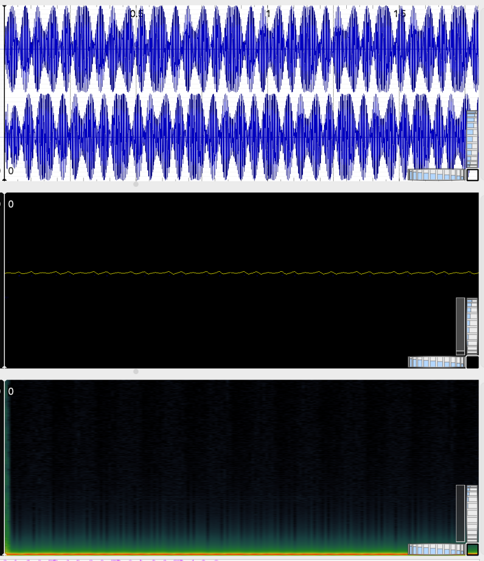The height and width of the screenshot is (561, 484).
Task: Click the spectrogram pane's dark vertical level slider
Action: (460, 514)
